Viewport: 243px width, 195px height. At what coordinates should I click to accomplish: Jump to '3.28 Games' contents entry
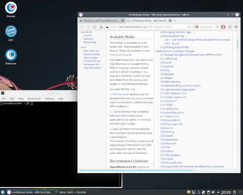(x=167, y=159)
